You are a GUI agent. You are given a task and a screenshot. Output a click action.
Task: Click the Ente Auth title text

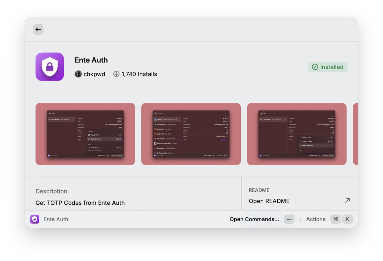(x=91, y=60)
